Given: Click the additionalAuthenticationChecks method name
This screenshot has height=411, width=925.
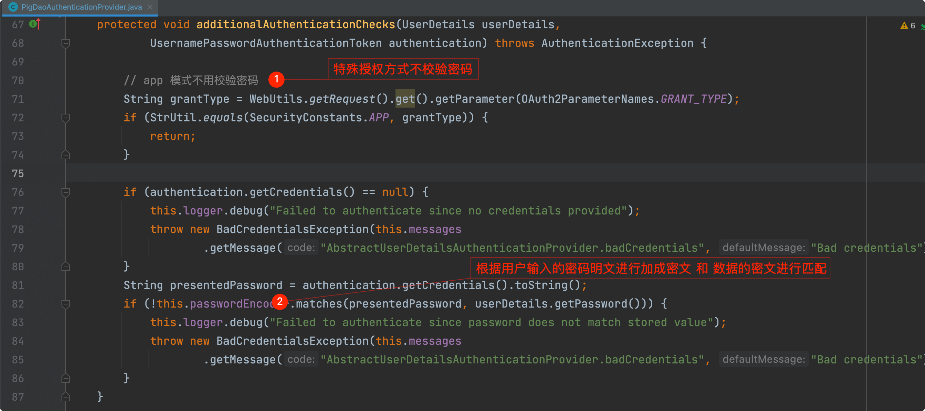Looking at the screenshot, I should pos(295,24).
